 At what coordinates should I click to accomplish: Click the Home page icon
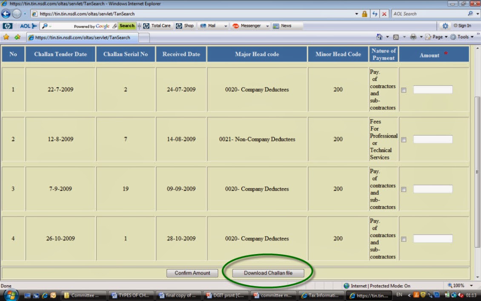pyautogui.click(x=379, y=37)
